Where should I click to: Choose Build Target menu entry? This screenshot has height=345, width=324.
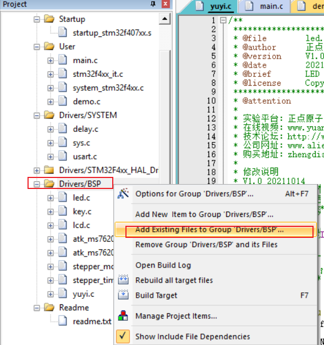(x=216, y=295)
